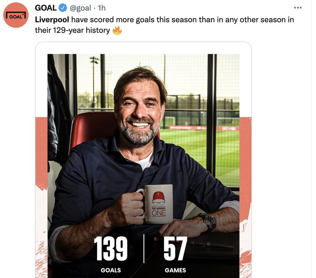Click the 139 goals number
Image resolution: width=316 pixels, height=278 pixels.
111,249
